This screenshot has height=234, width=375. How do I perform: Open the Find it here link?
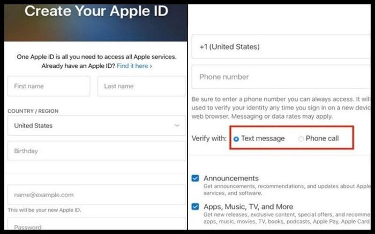(134, 66)
